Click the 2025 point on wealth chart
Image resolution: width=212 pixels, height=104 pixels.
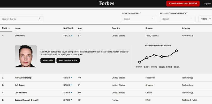coord(176,51)
